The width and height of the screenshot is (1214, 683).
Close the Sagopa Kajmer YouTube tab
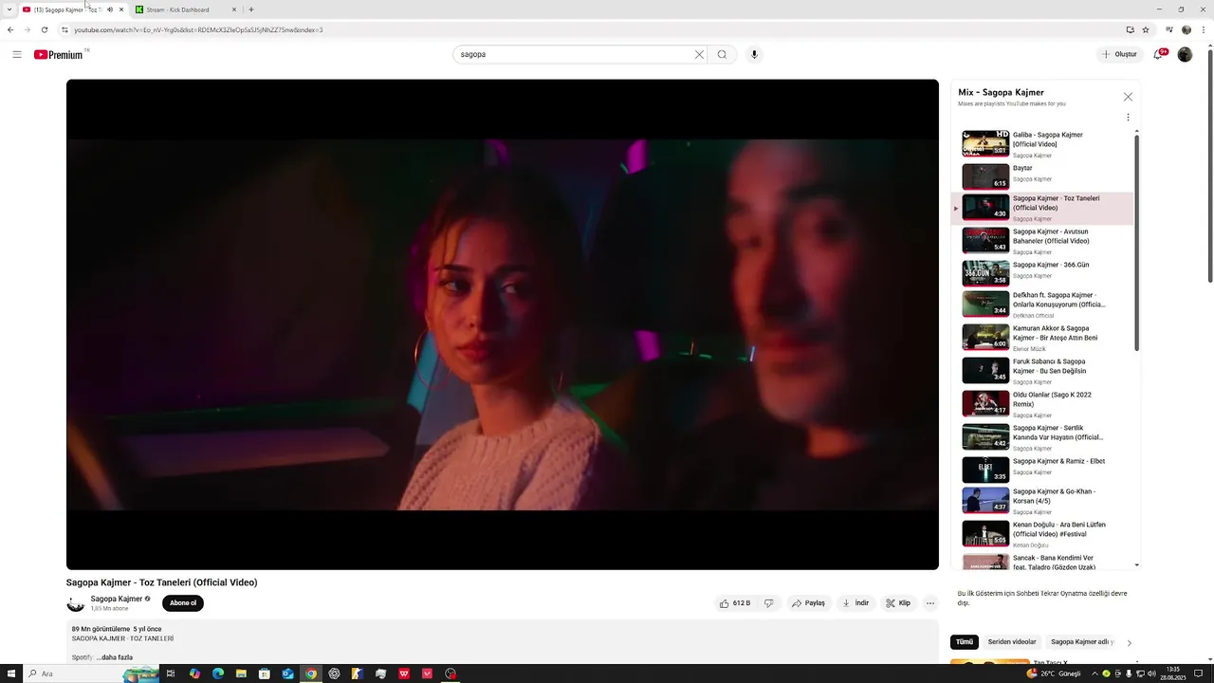121,9
